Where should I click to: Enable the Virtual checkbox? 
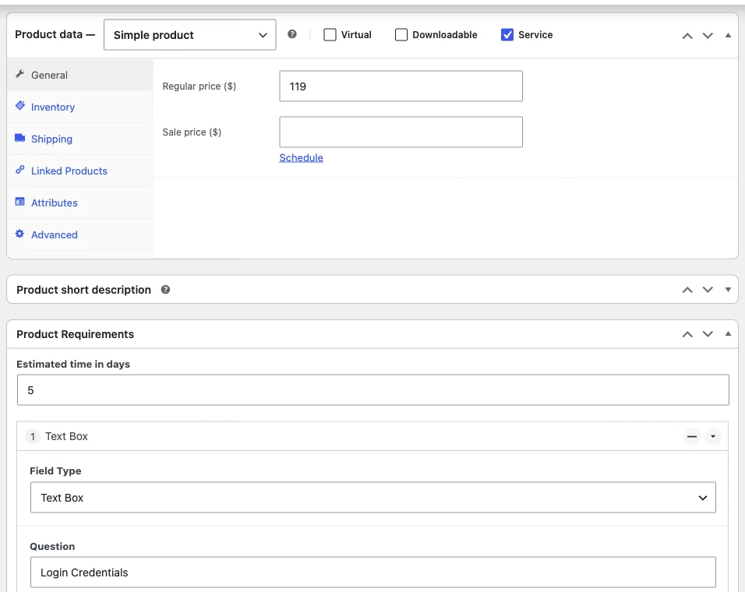[x=330, y=34]
